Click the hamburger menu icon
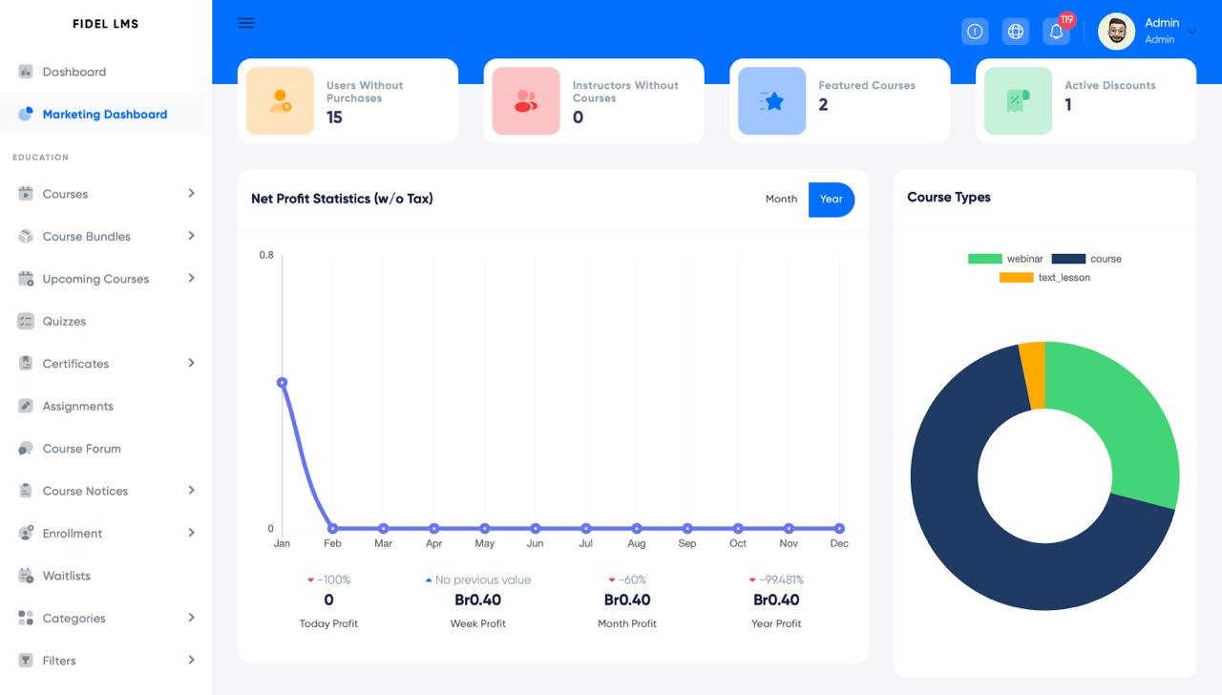Image resolution: width=1222 pixels, height=695 pixels. 246,23
